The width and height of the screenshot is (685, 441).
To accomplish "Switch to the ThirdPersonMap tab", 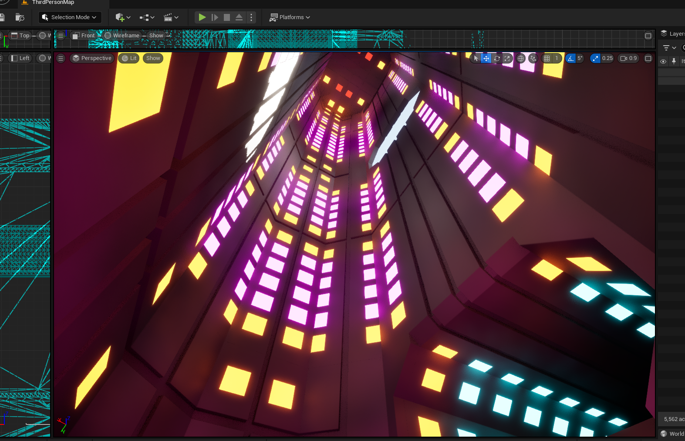I will point(53,3).
